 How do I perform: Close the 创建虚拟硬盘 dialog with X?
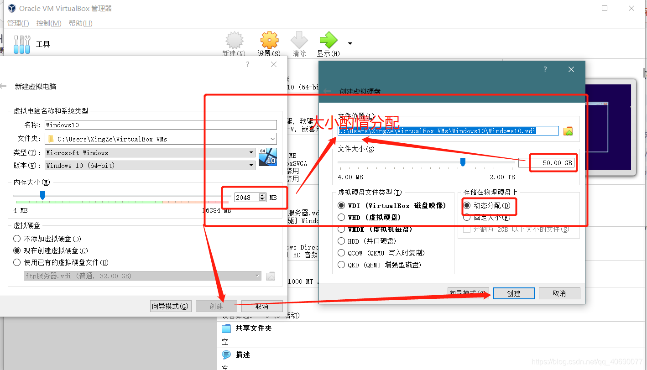pyautogui.click(x=571, y=69)
